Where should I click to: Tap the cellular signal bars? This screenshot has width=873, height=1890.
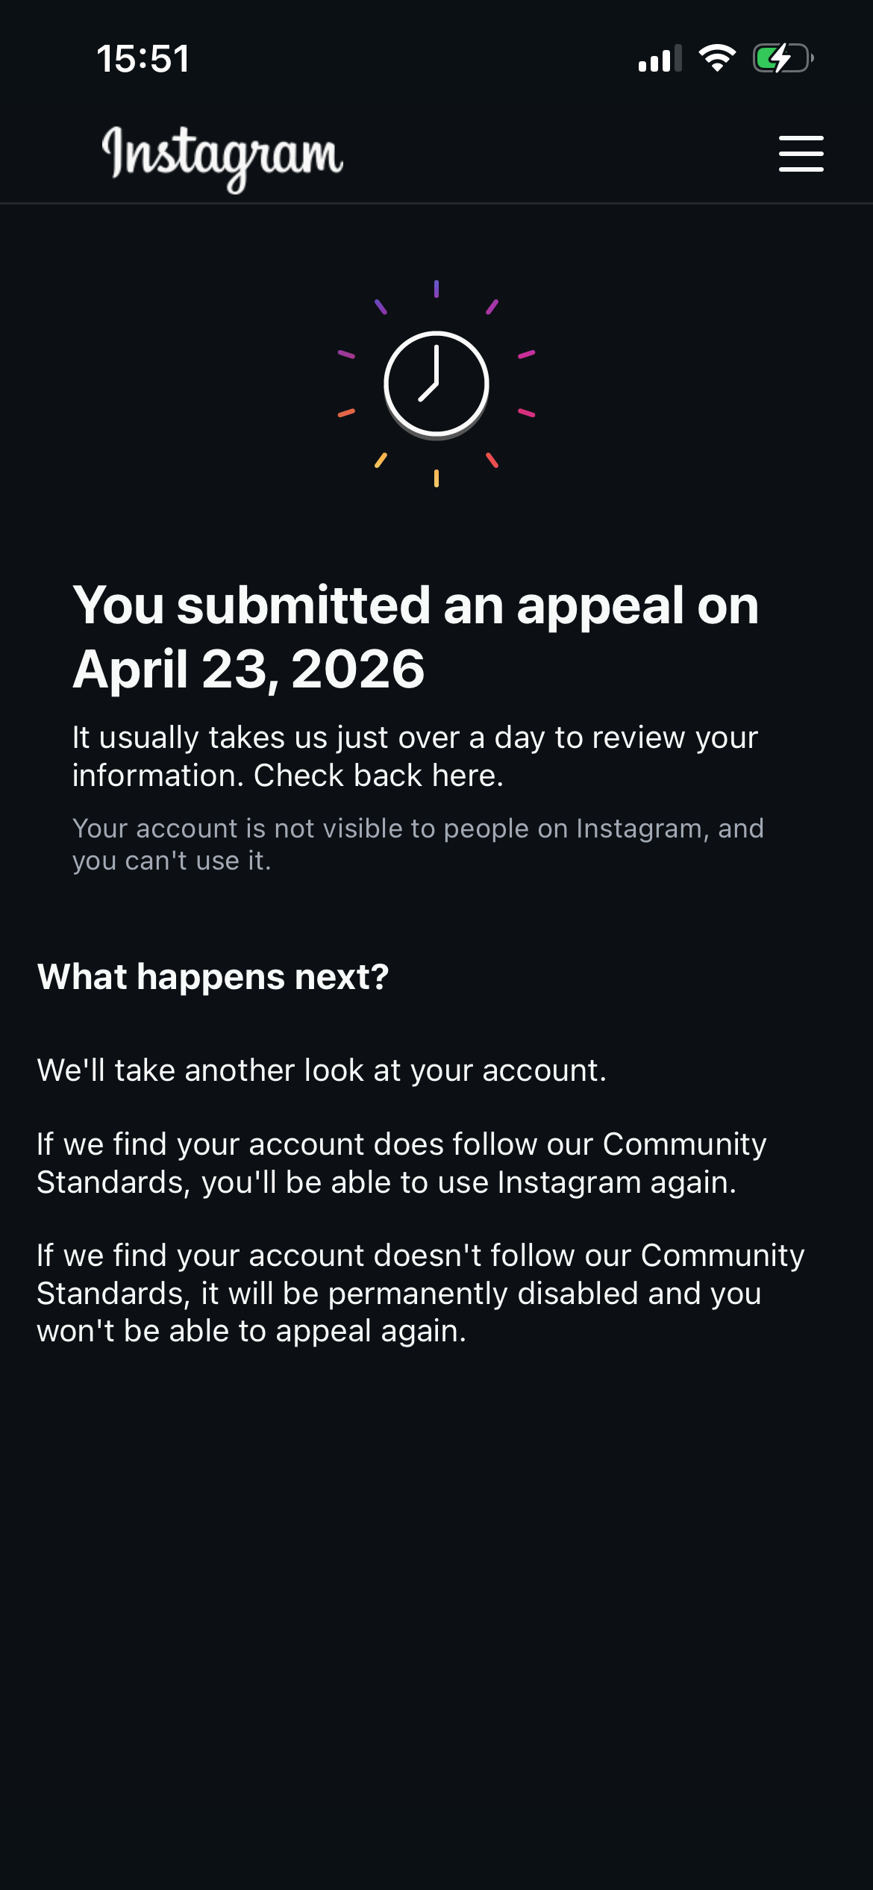tap(660, 59)
